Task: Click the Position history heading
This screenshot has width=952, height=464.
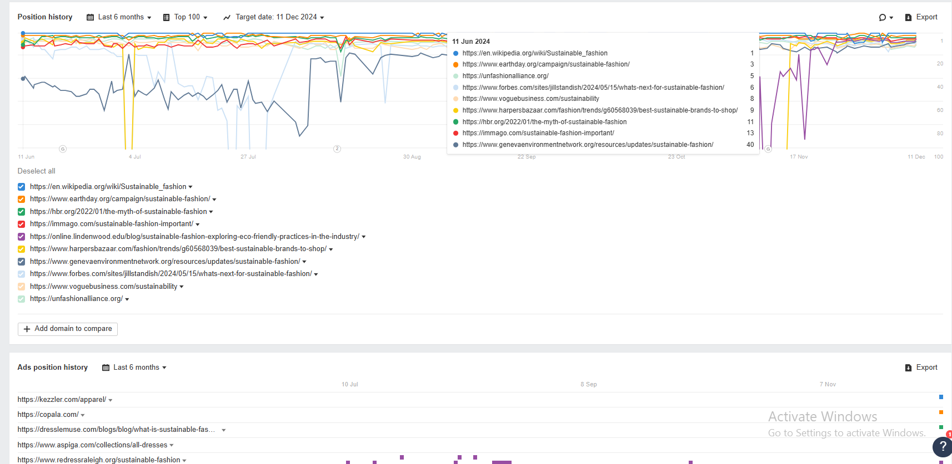Action: click(x=45, y=17)
